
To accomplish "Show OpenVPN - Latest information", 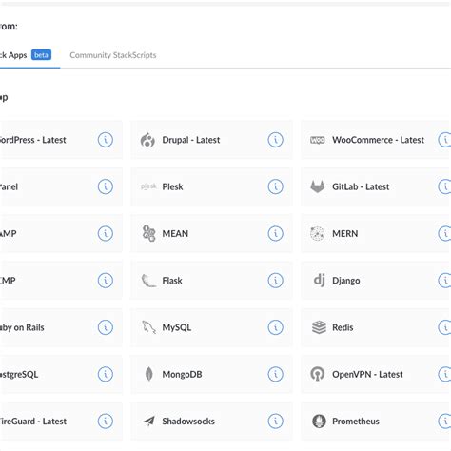I will click(x=444, y=374).
